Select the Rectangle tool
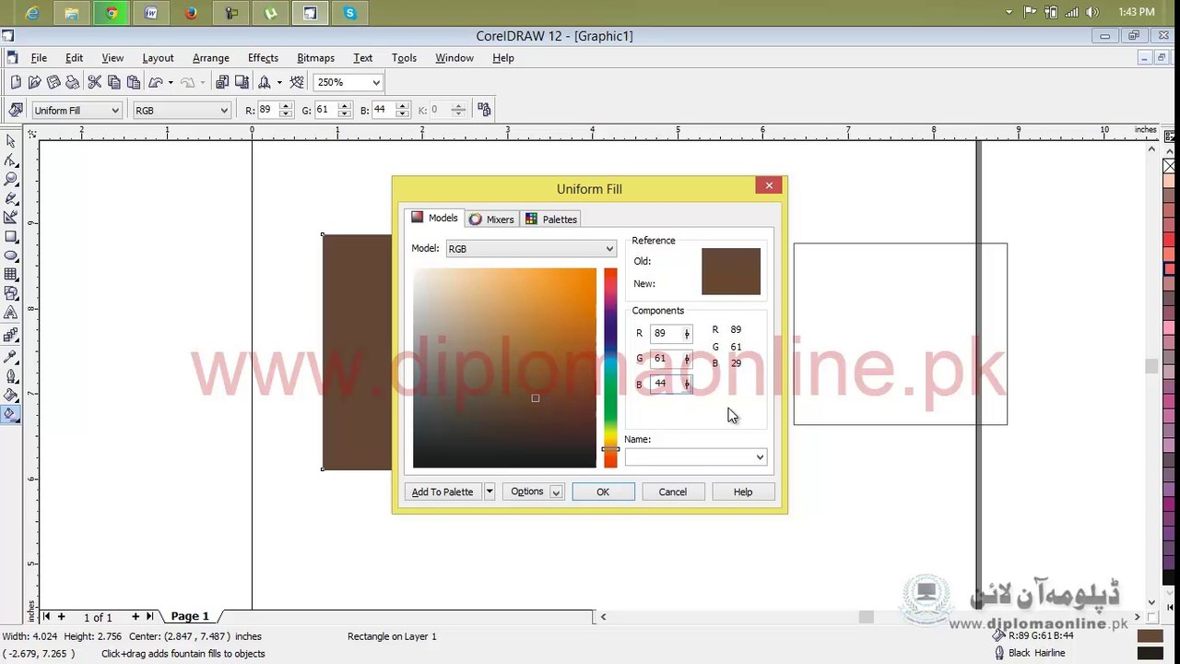 11,237
